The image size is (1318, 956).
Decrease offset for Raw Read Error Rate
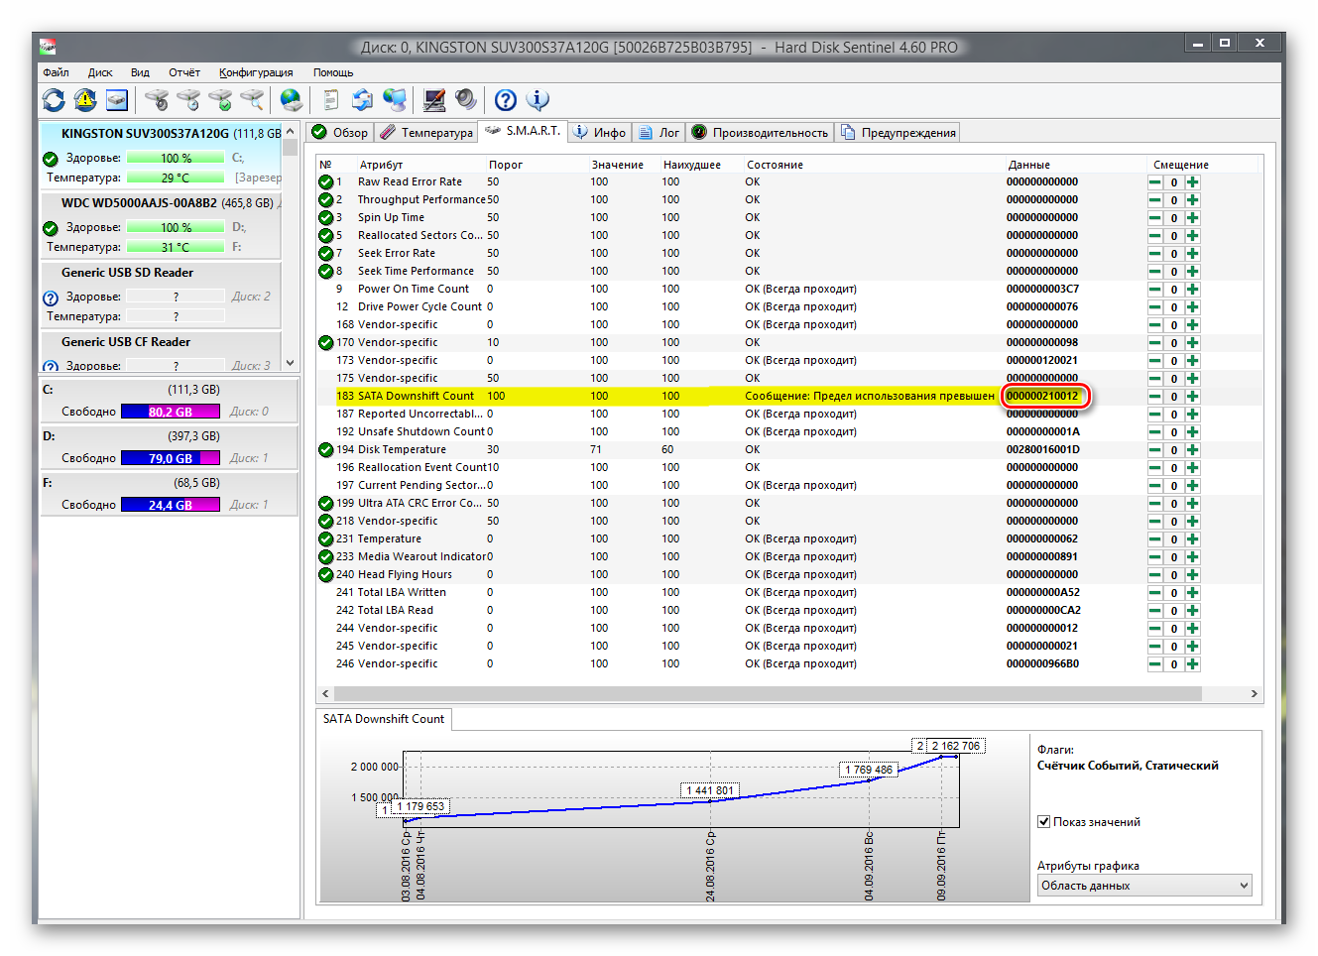tap(1155, 182)
